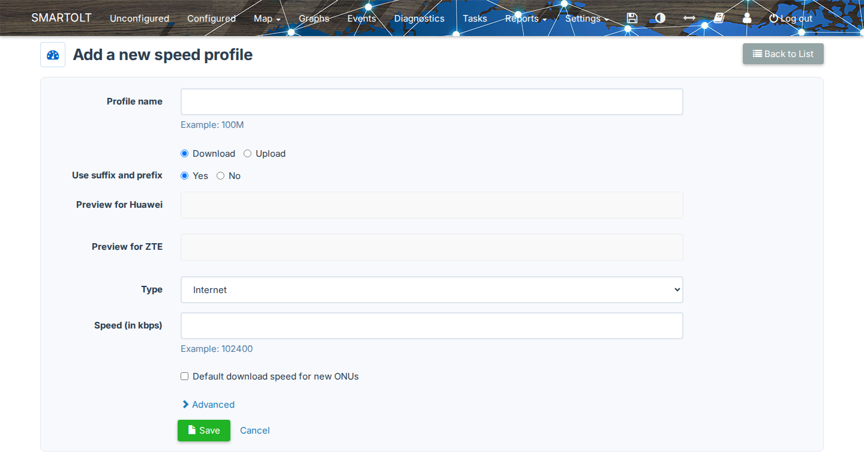The width and height of the screenshot is (864, 466).
Task: Click the horizontal arrows width icon
Action: [x=689, y=19]
